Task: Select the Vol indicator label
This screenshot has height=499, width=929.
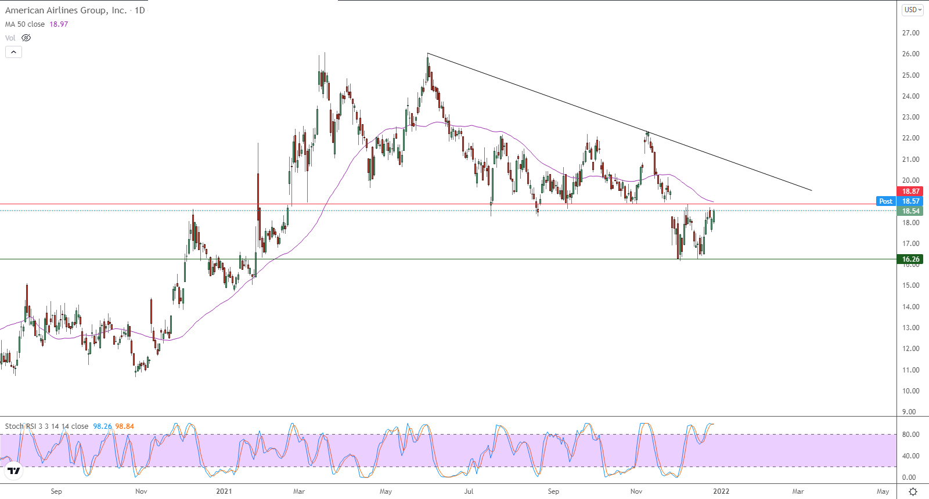Action: [x=10, y=38]
